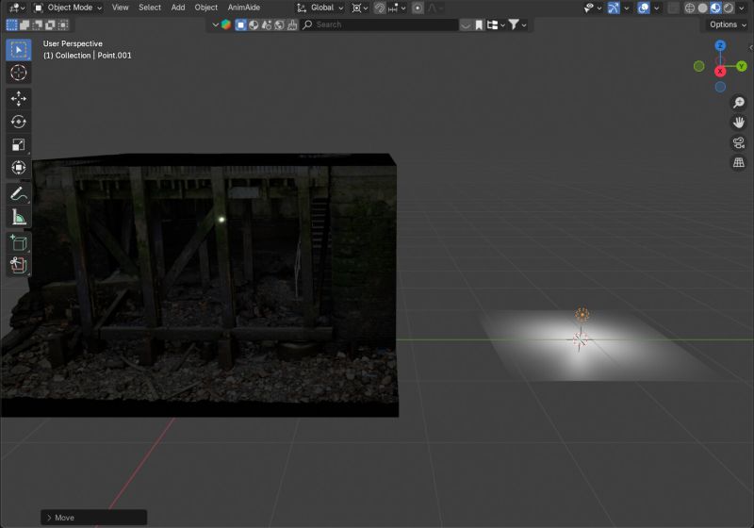Switch to Wireframe viewport shading
Screen dimensions: 754x528
pos(690,8)
